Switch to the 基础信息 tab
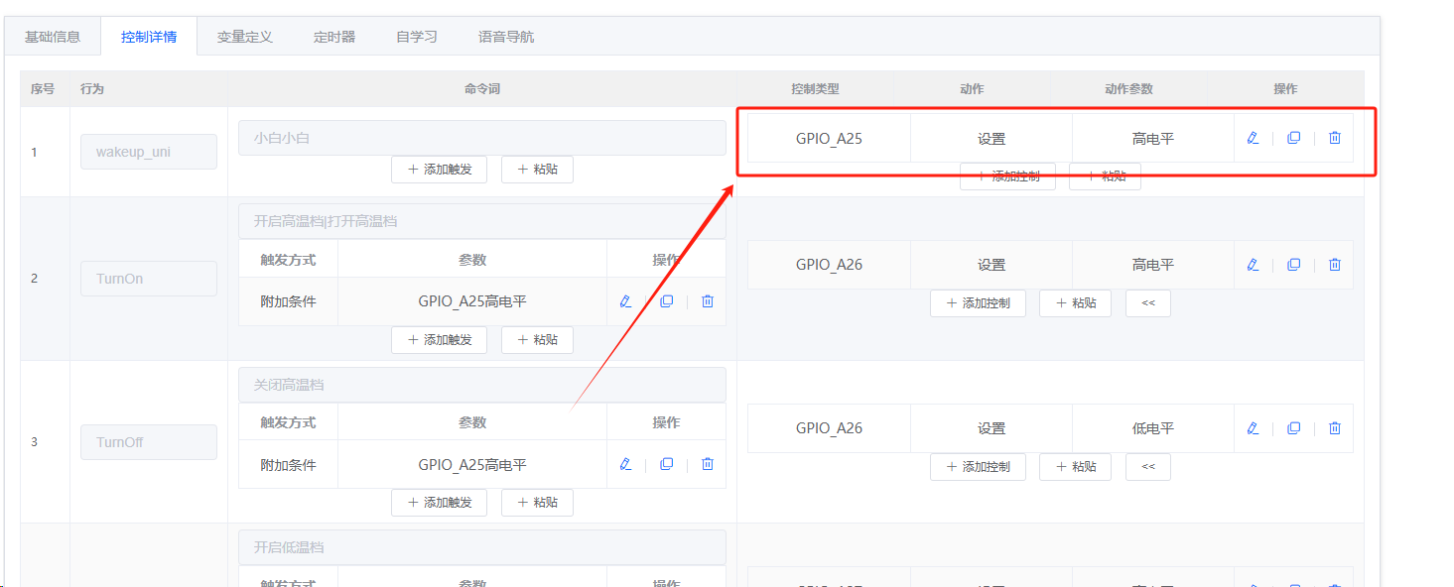1454x587 pixels. point(53,37)
